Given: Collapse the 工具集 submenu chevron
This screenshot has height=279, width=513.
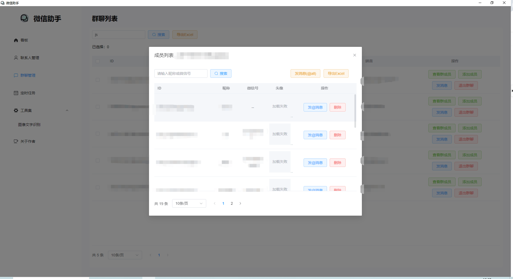Looking at the screenshot, I should 67,110.
